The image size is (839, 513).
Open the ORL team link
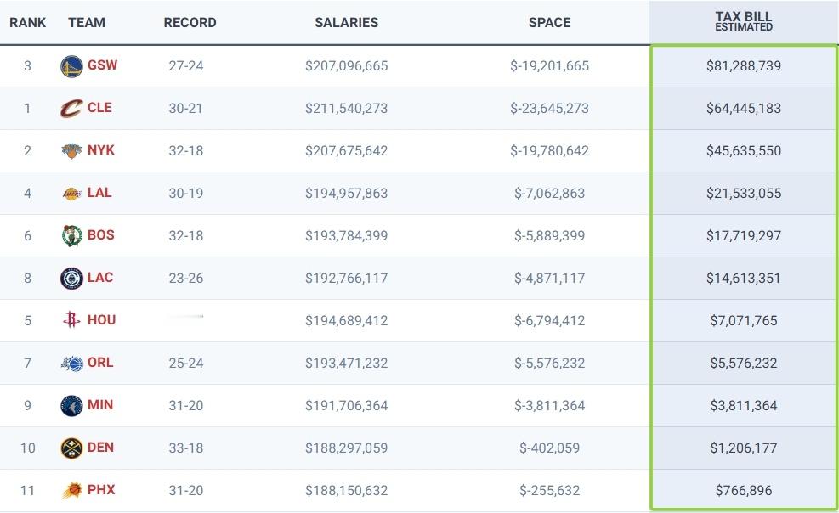100,363
